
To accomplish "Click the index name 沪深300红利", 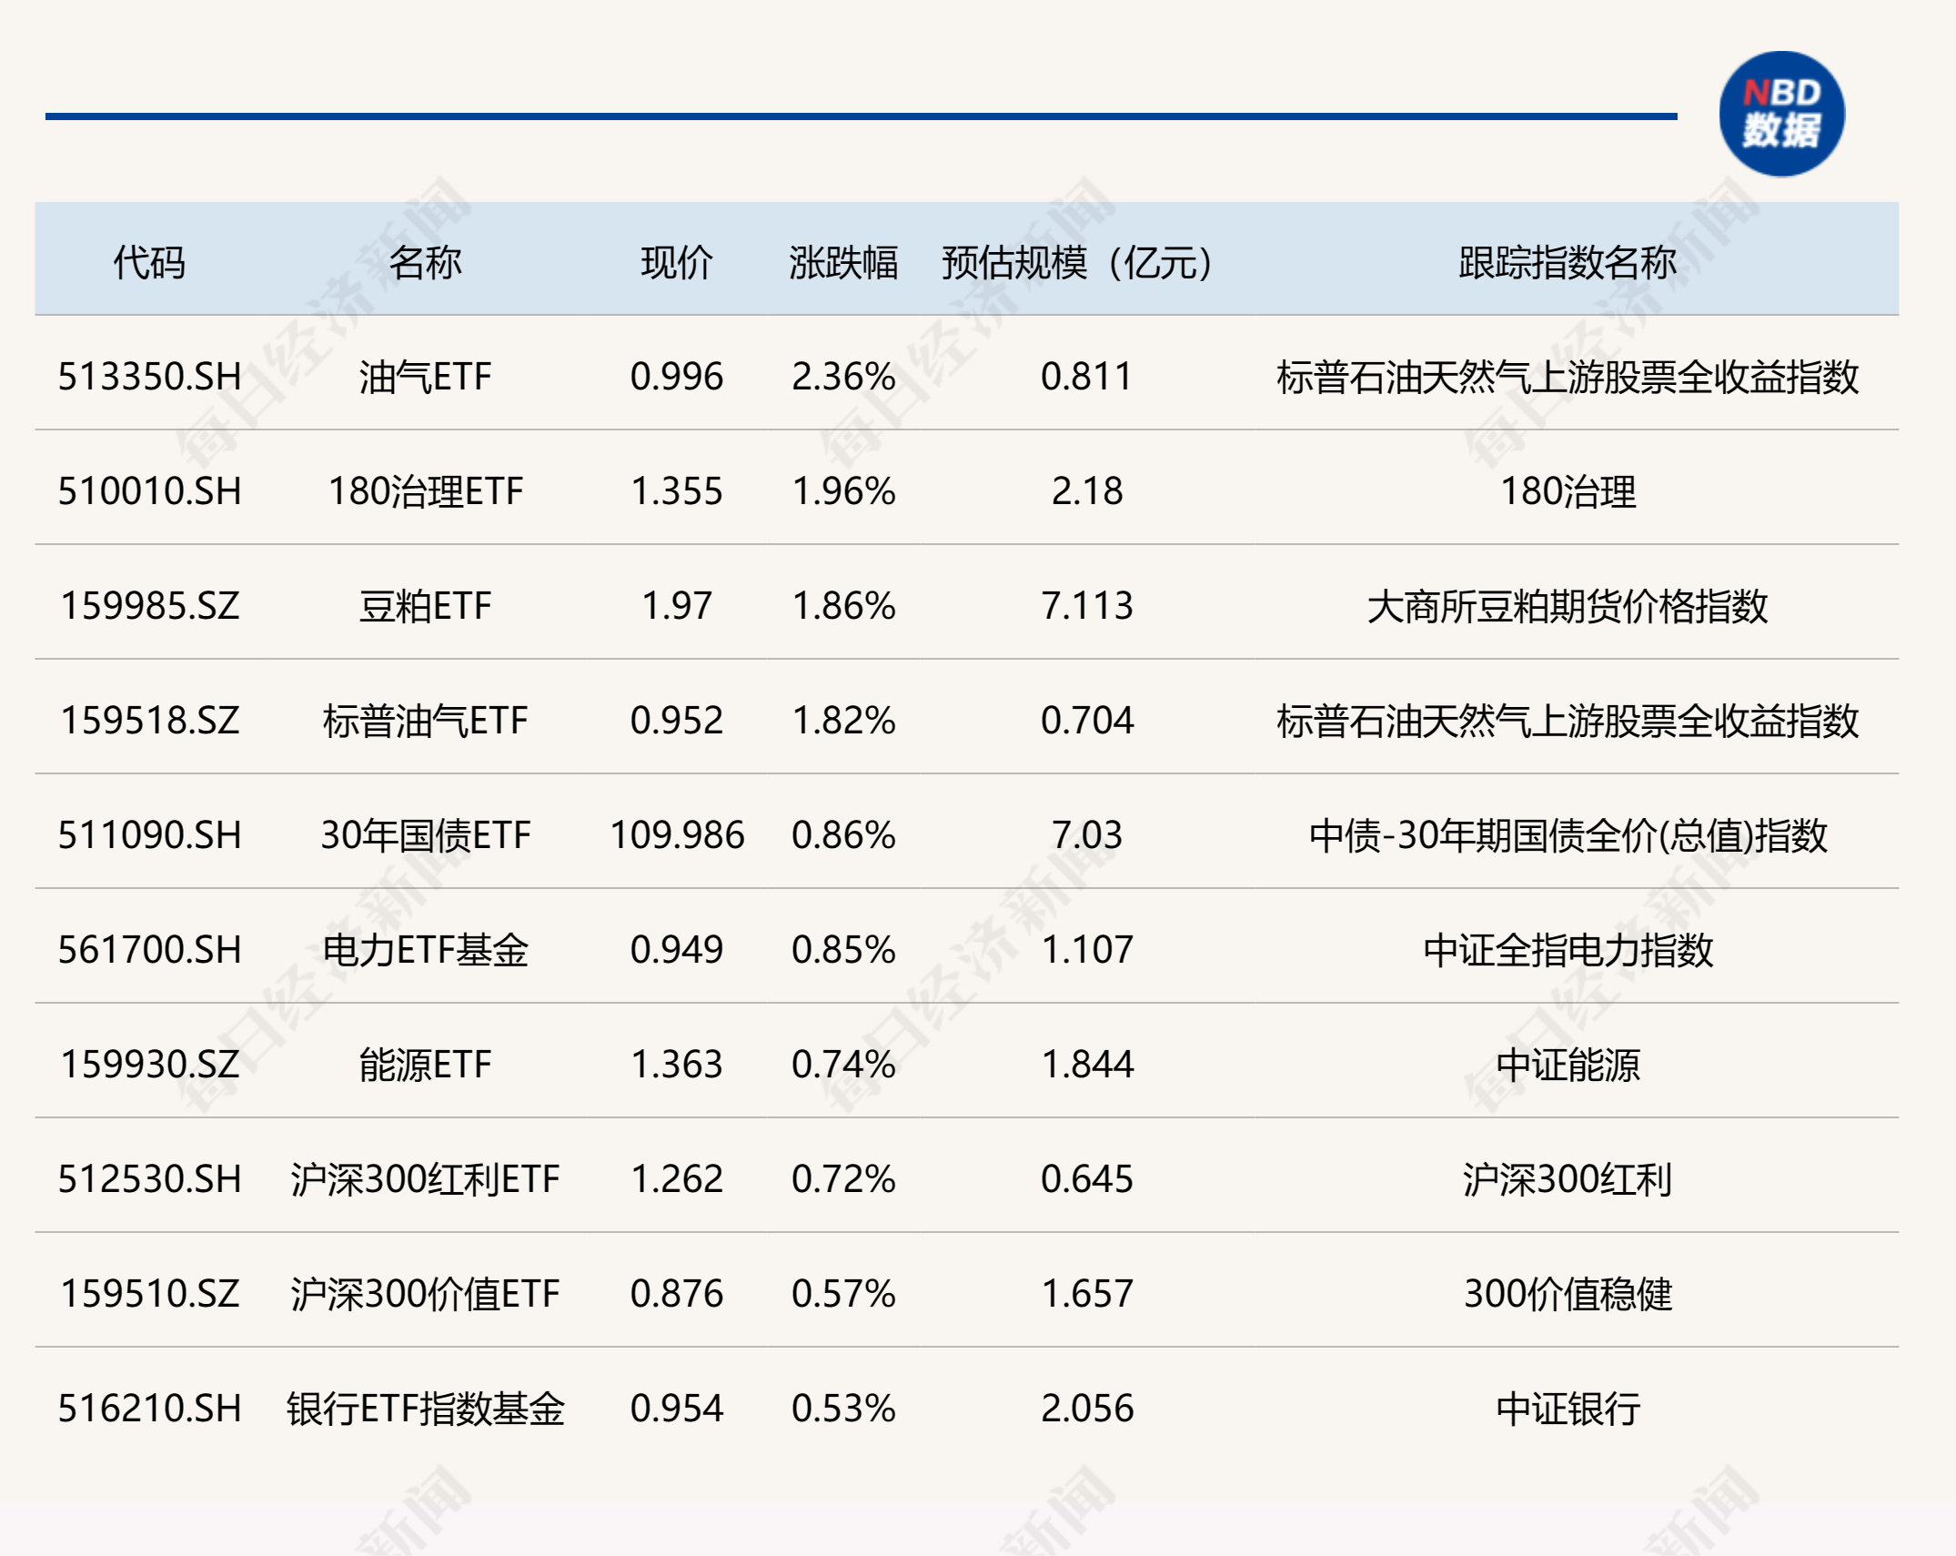I will (1568, 1179).
